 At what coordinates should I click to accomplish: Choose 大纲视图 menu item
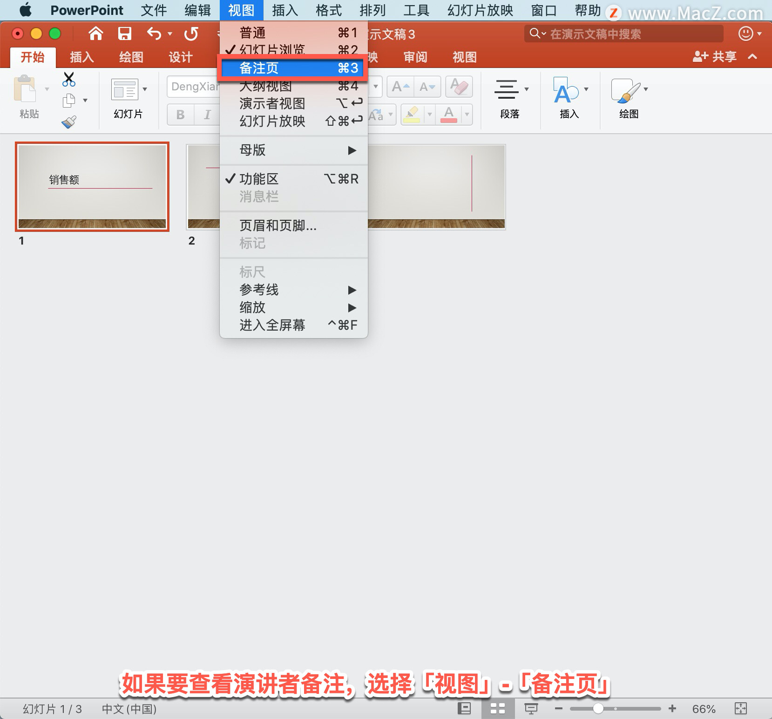pyautogui.click(x=293, y=86)
